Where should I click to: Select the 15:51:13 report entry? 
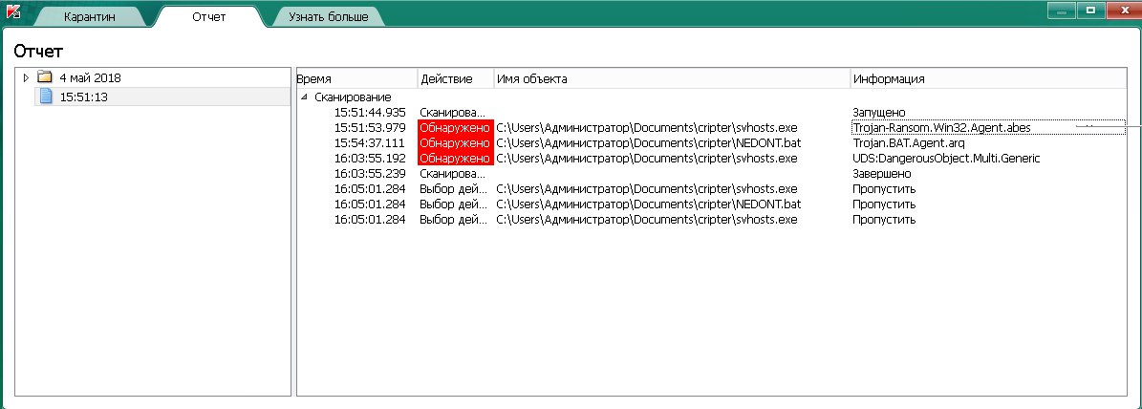coord(163,97)
